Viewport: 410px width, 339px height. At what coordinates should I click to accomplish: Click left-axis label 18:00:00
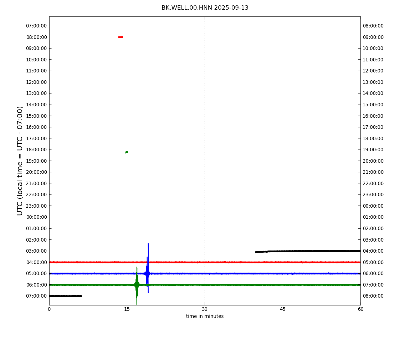[37, 150]
